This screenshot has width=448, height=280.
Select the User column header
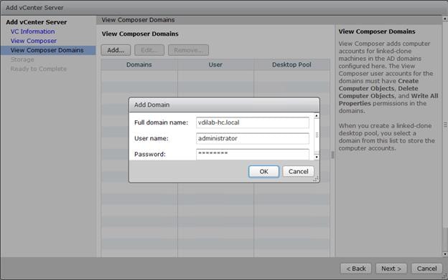coord(215,64)
